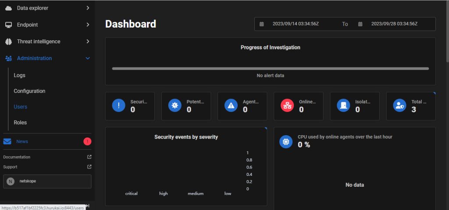Click the netskope user avatar icon
The height and width of the screenshot is (210, 449).
(11, 182)
